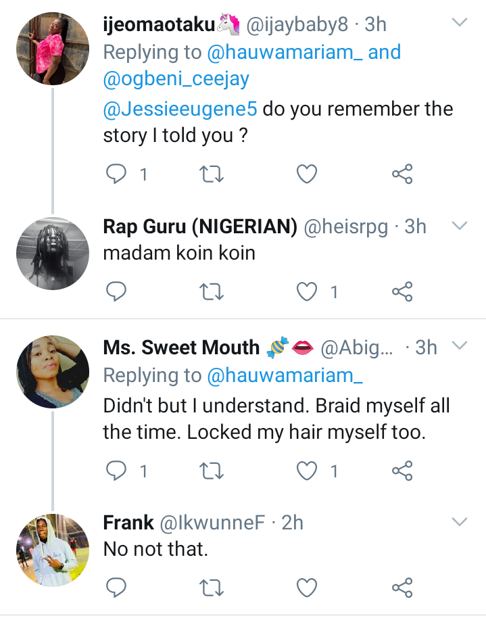The height and width of the screenshot is (618, 486).
Task: Open options chevron on ijeomaotaku's tweet
Action: [460, 24]
